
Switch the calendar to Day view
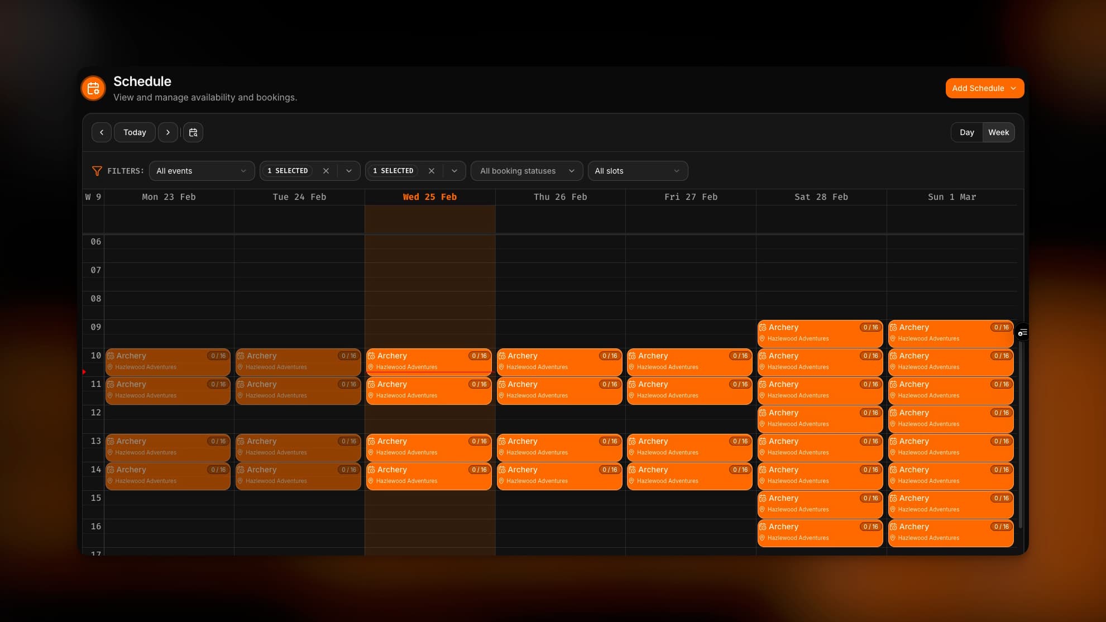[x=966, y=132]
